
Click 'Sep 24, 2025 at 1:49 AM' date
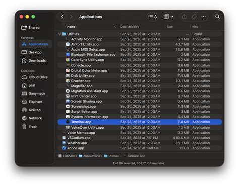tap(139, 148)
